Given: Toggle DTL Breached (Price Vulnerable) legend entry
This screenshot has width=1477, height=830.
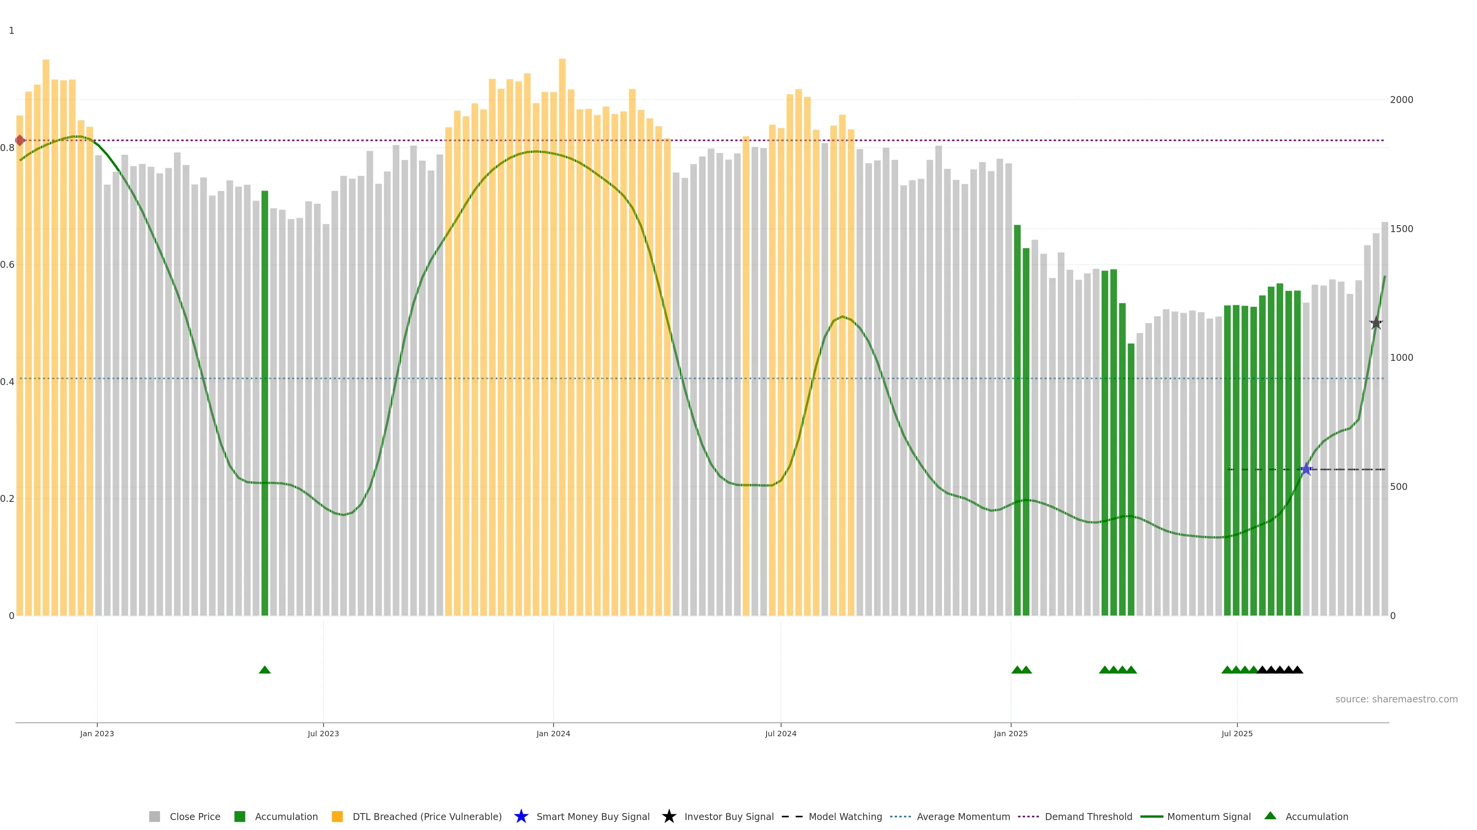Looking at the screenshot, I should click(427, 816).
